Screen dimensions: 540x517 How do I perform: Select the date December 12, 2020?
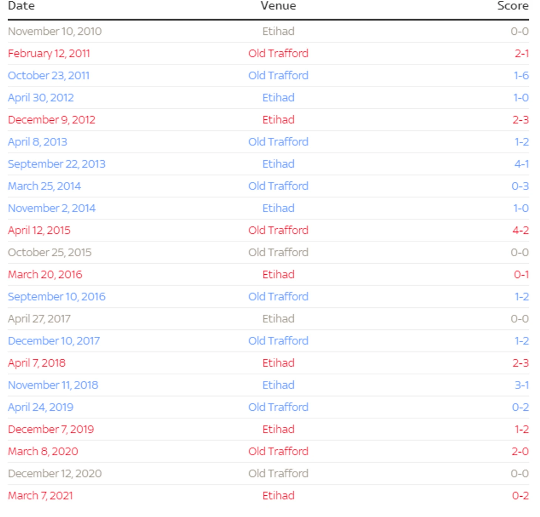pyautogui.click(x=55, y=474)
